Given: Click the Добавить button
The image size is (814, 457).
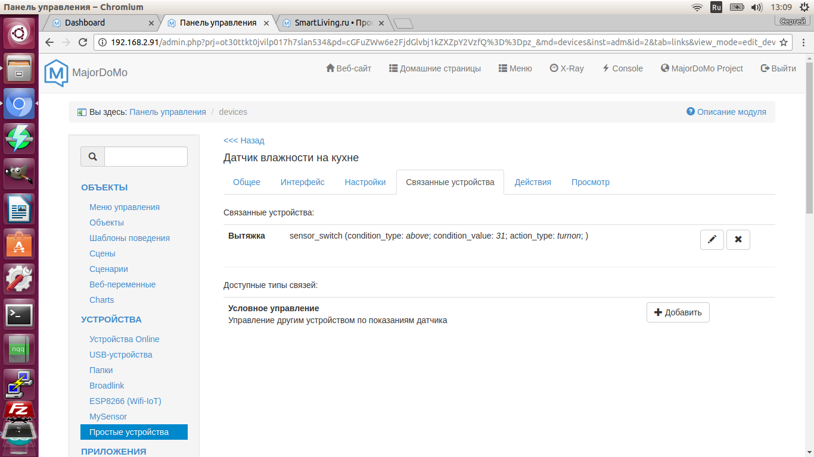Looking at the screenshot, I should 678,312.
